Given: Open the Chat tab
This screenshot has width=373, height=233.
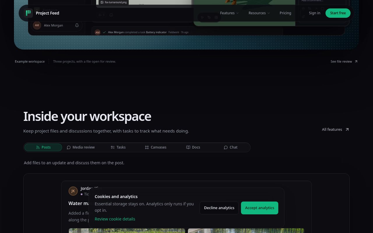Looking at the screenshot, I should click(231, 147).
